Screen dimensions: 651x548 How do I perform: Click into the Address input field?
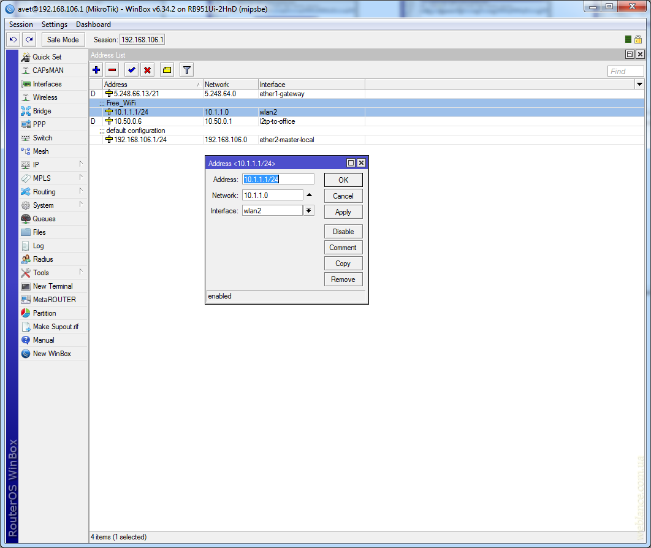coord(278,179)
